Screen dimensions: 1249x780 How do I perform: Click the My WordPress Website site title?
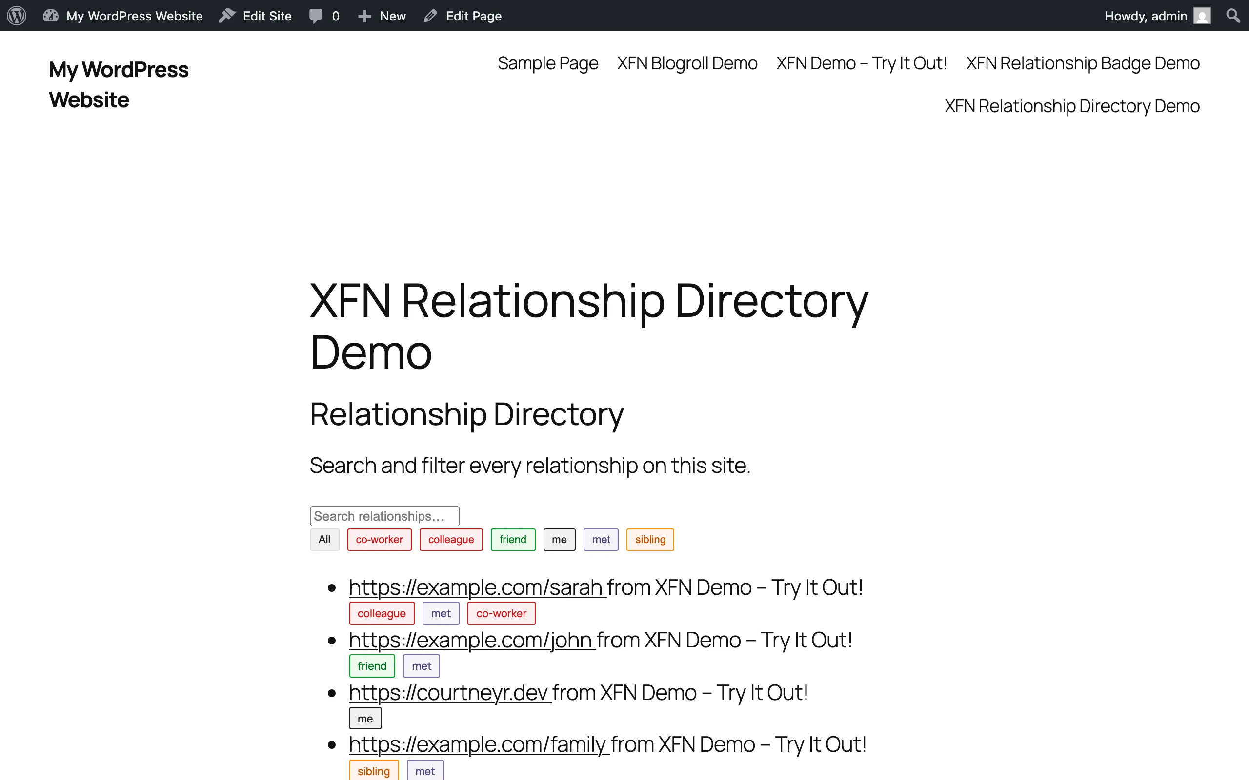click(119, 85)
